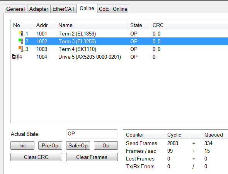Image resolution: width=228 pixels, height=174 pixels.
Task: Open the EtherCAT tab
Action: pyautogui.click(x=63, y=9)
